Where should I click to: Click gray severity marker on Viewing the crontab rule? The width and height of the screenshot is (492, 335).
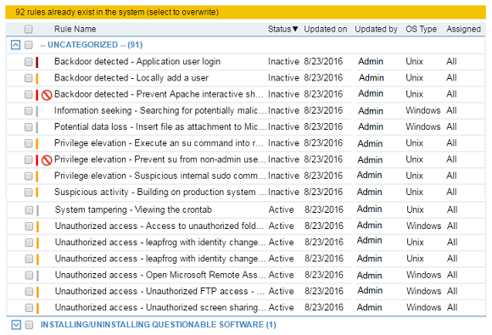(37, 210)
